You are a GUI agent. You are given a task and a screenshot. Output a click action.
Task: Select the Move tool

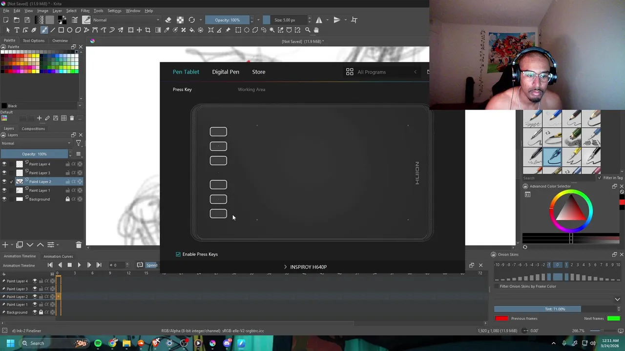139,30
